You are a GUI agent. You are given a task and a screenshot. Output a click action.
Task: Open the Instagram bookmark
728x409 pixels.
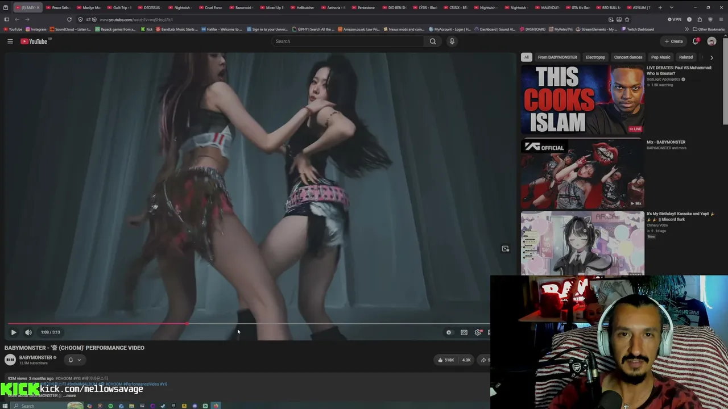click(36, 29)
